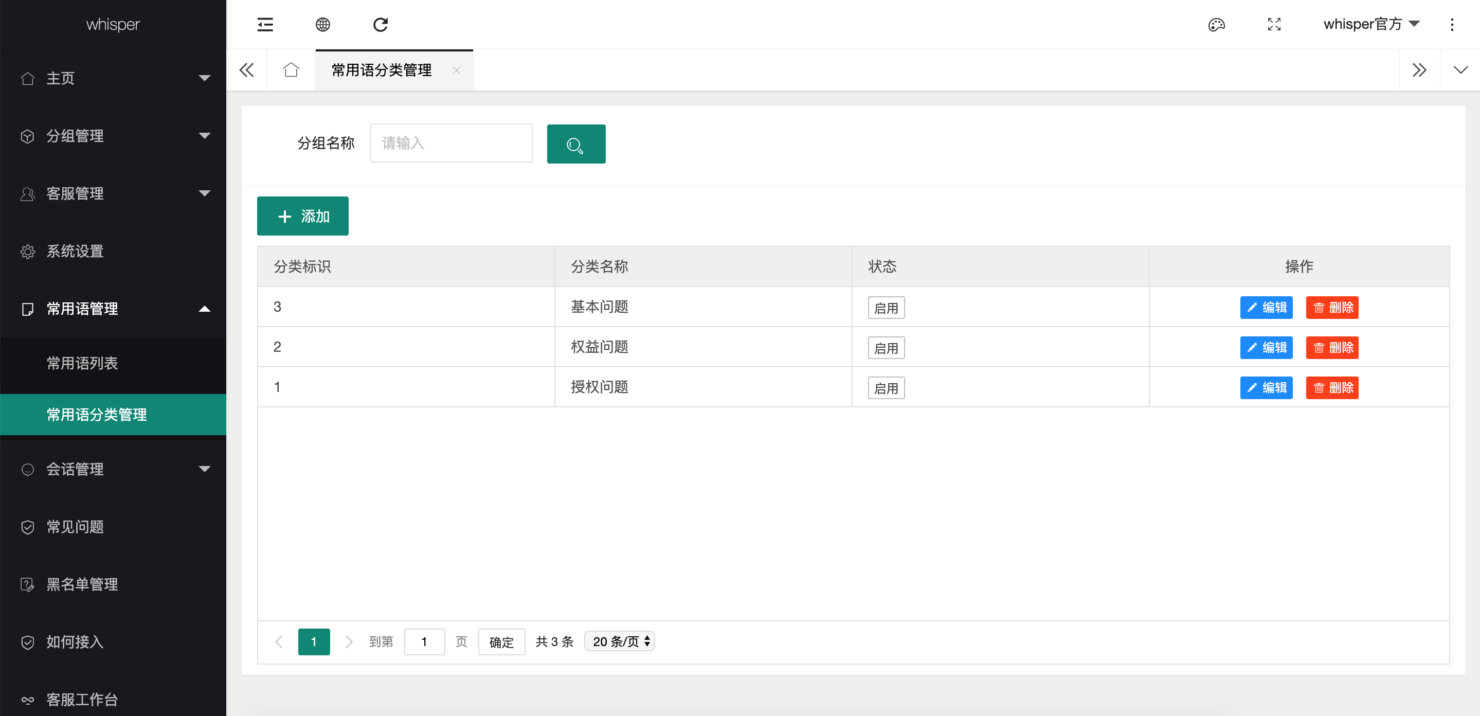Click the page number jump input
Screen dimensions: 1480x716
[424, 642]
